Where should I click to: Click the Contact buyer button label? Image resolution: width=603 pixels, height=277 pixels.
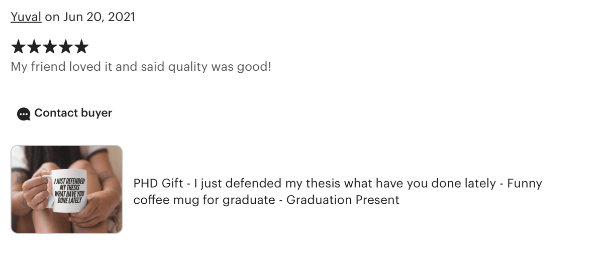coord(73,113)
